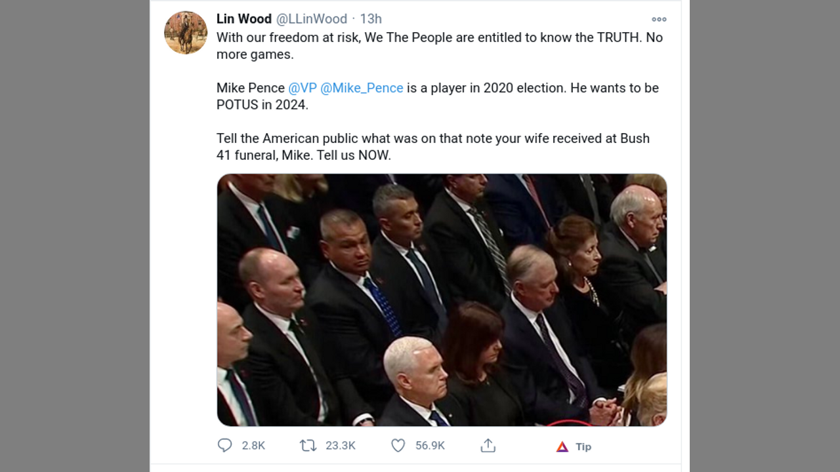
Task: Click the reply speech bubble icon
Action: coord(225,446)
